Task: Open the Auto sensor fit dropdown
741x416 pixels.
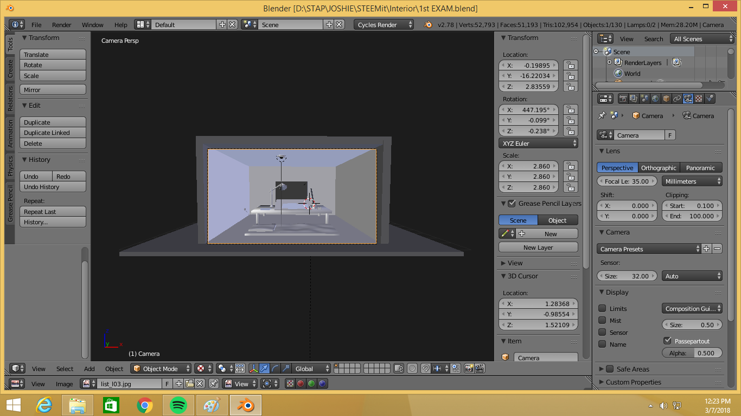Action: (x=692, y=276)
